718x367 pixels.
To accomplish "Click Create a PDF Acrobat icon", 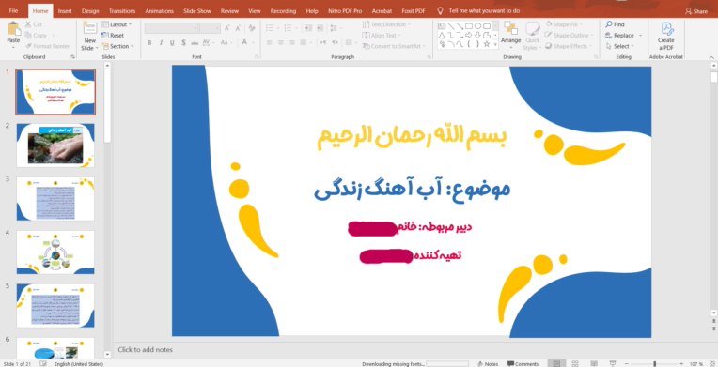I will [x=666, y=29].
